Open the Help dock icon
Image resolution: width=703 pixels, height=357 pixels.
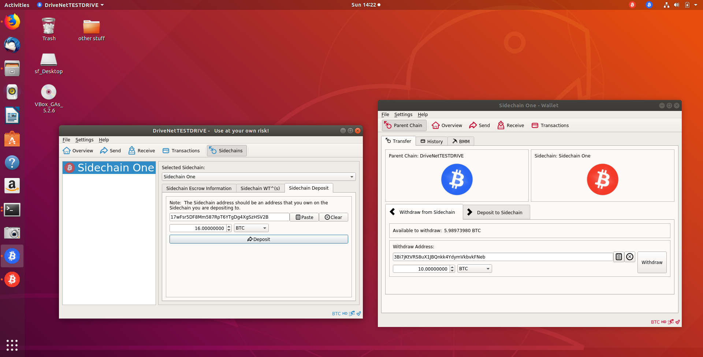[12, 163]
